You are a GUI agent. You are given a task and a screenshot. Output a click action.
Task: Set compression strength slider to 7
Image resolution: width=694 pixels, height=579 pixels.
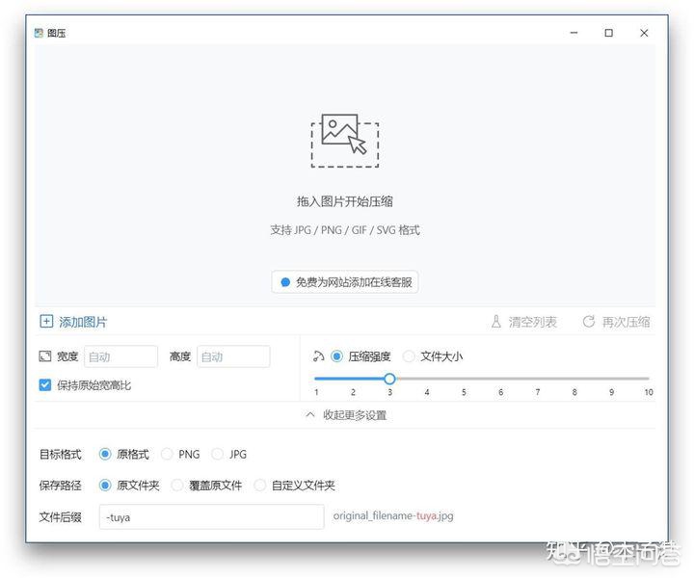click(x=538, y=380)
